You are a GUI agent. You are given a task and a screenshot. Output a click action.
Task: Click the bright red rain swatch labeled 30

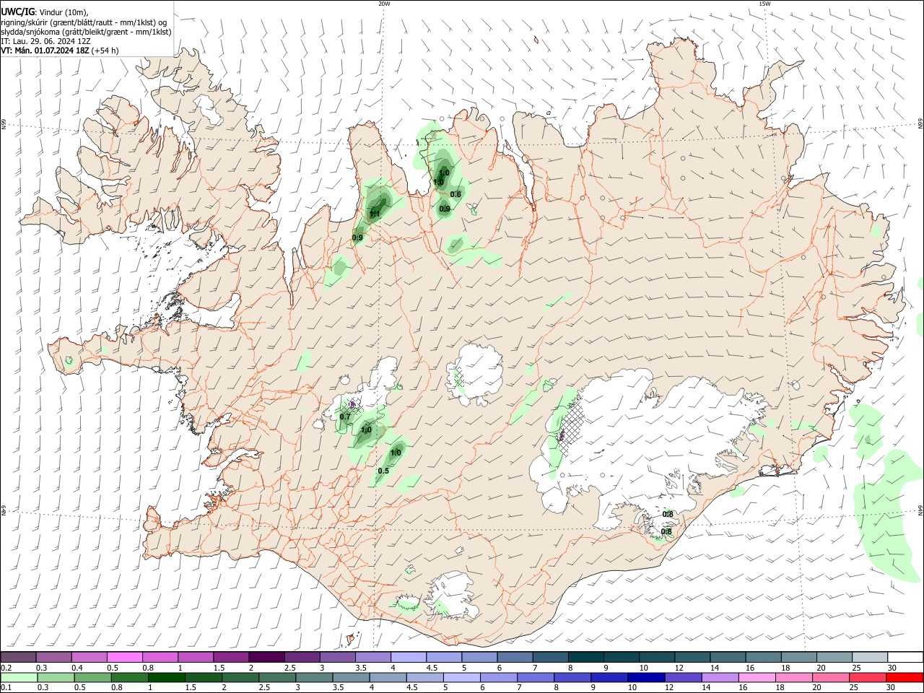905,677
